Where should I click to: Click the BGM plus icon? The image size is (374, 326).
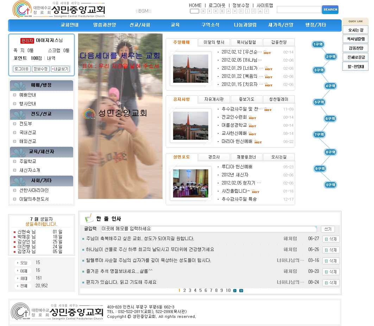point(266,11)
